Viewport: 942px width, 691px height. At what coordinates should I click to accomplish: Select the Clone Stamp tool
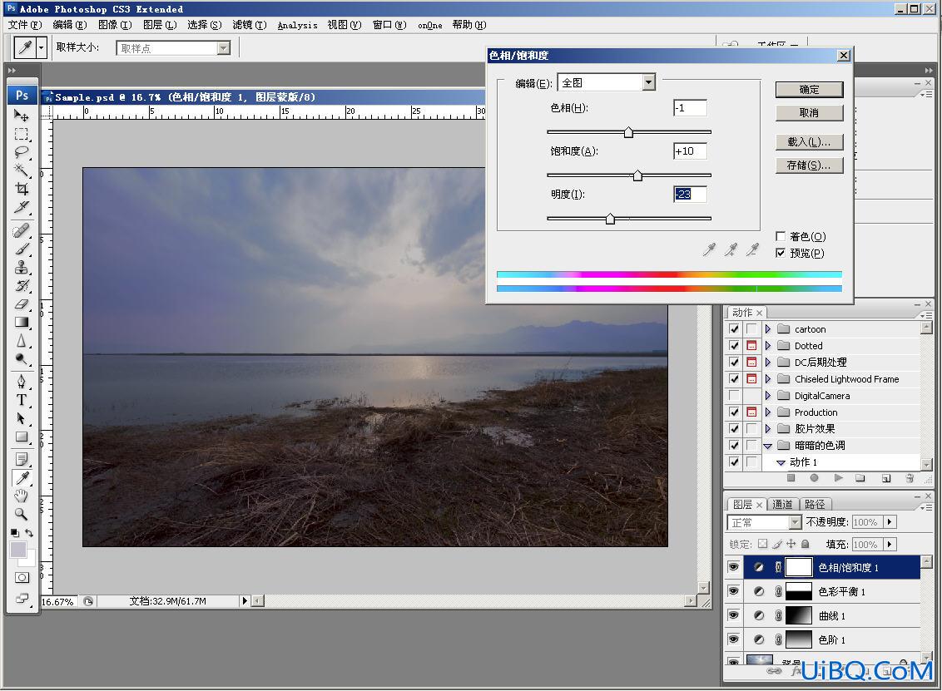pos(22,267)
